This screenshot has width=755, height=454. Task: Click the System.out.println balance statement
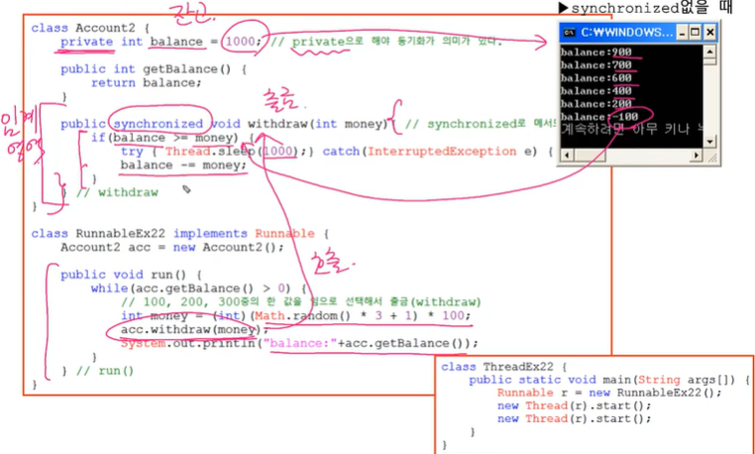tap(299, 344)
